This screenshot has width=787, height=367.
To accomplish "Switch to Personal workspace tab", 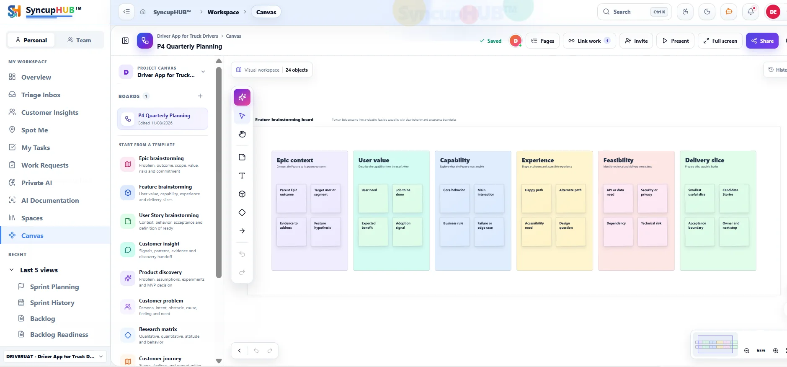I will 31,40.
